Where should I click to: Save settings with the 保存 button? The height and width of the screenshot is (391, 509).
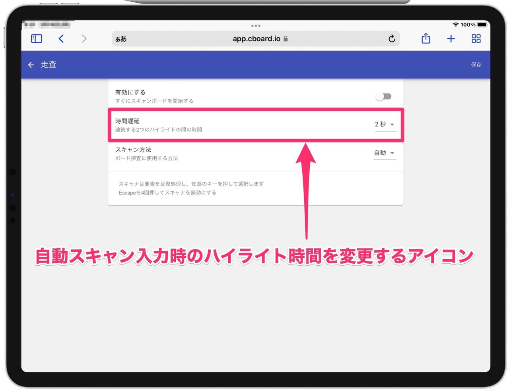click(476, 64)
